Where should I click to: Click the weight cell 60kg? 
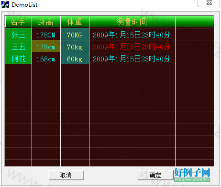[75, 58]
